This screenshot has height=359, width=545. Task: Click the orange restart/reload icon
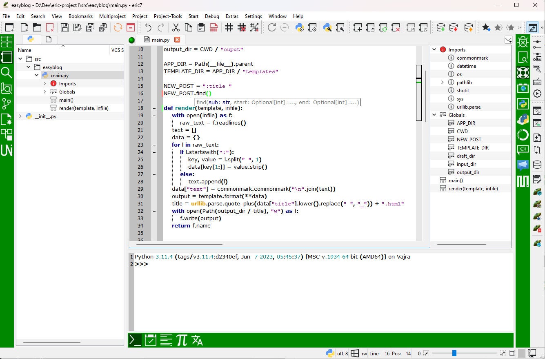click(118, 28)
